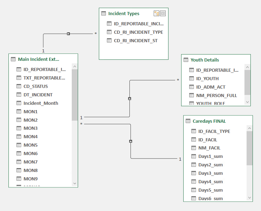Click the table icon beside Caredays FINAL title
The width and height of the screenshot is (261, 211).
click(x=188, y=121)
